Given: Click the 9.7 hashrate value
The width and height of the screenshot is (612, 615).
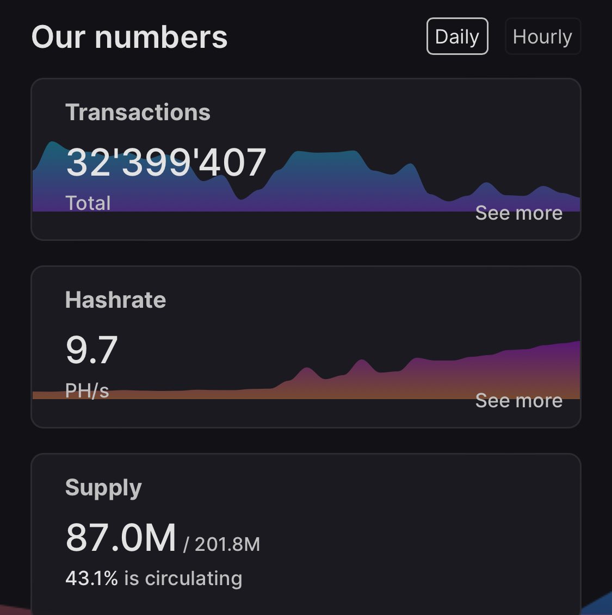Looking at the screenshot, I should 92,350.
